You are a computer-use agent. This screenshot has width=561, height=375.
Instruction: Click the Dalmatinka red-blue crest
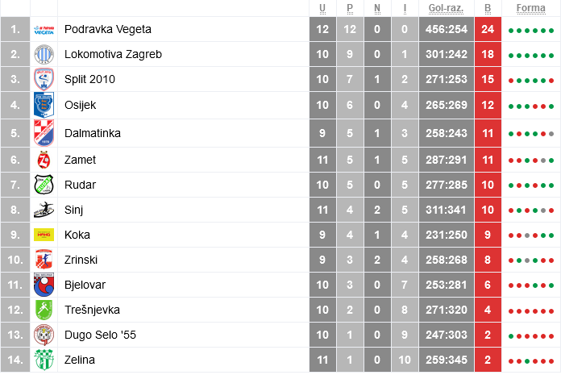44,133
